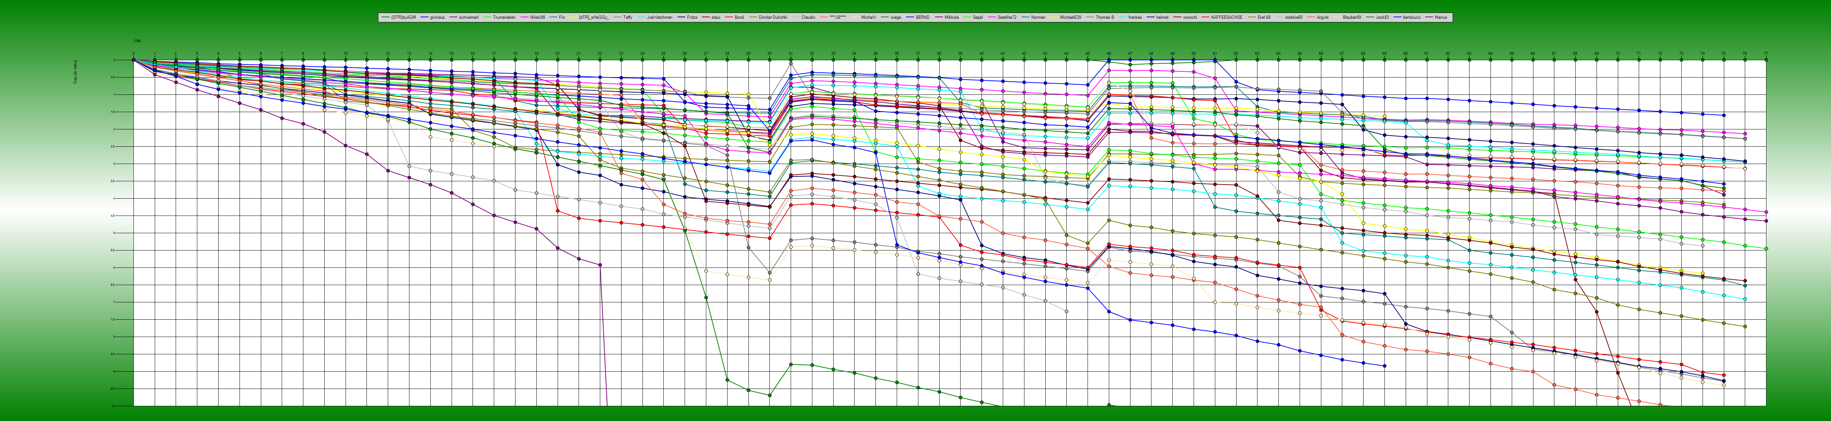
Task: Select Dimitar Dulichki in the legend
Action: coord(773,17)
